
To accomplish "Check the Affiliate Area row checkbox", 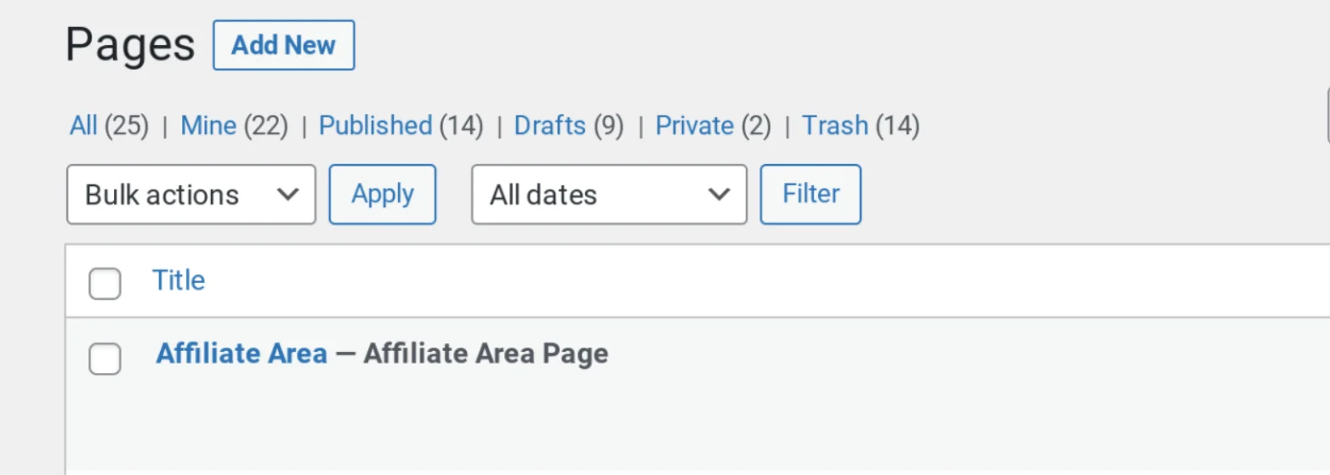I will click(105, 359).
